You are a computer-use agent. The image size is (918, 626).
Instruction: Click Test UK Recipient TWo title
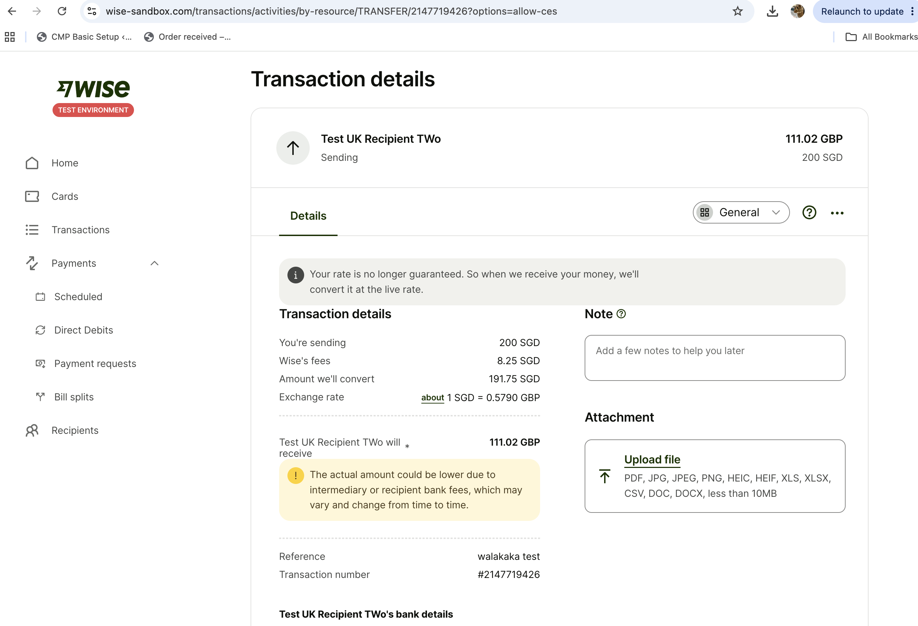point(381,139)
